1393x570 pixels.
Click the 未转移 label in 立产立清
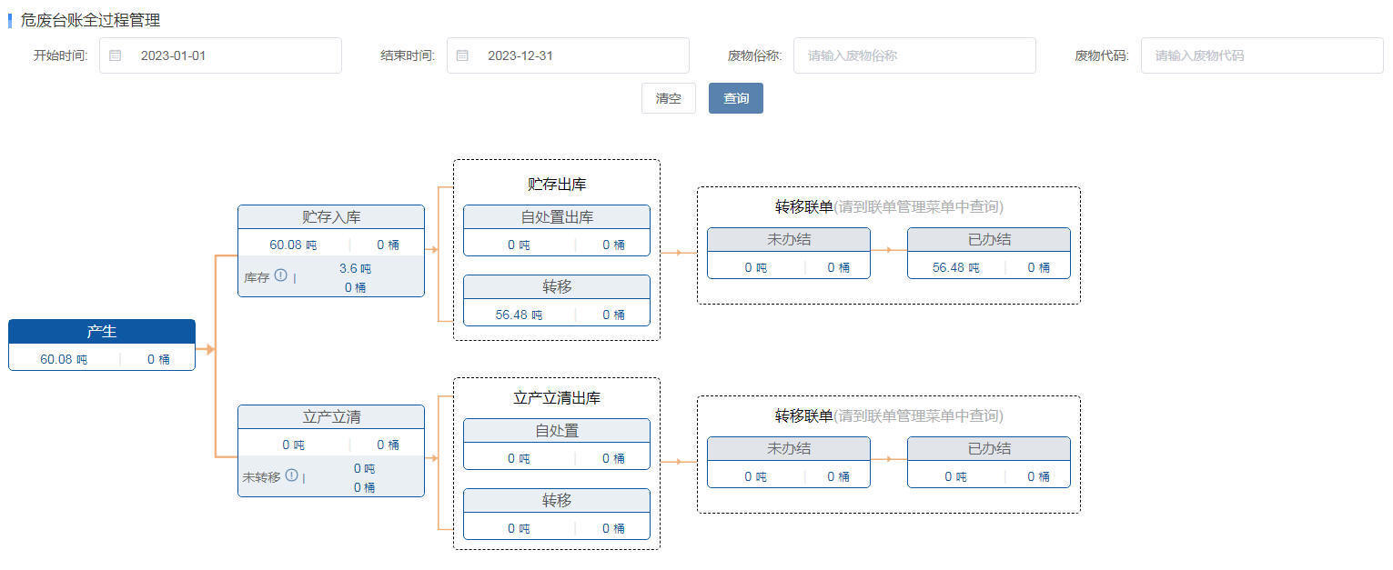261,476
